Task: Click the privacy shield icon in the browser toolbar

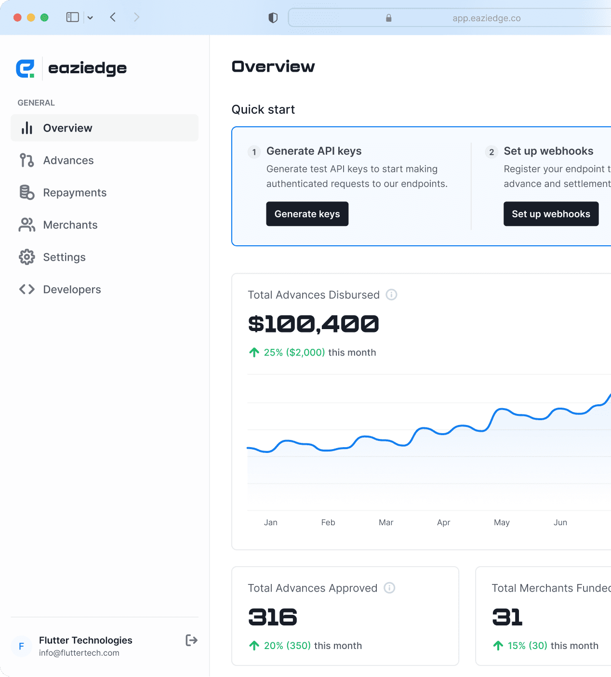Action: coord(273,17)
